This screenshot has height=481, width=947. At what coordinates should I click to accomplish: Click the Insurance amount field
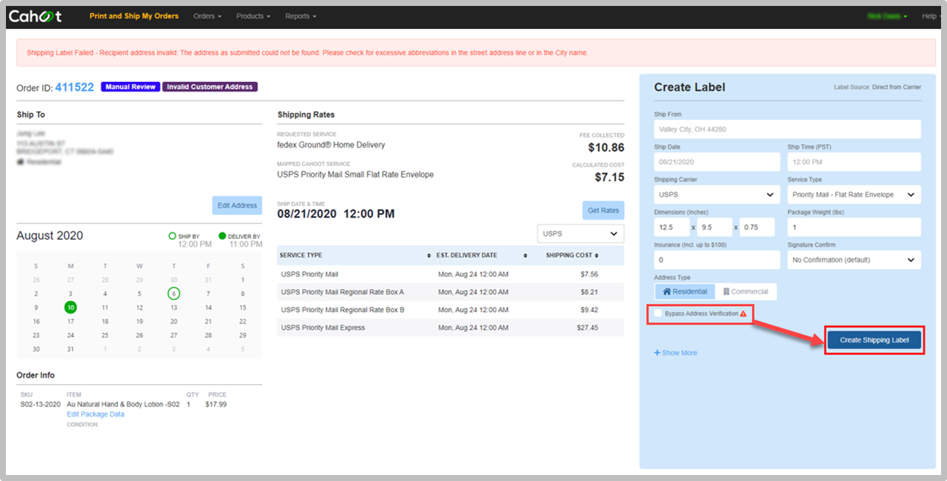[x=717, y=260]
